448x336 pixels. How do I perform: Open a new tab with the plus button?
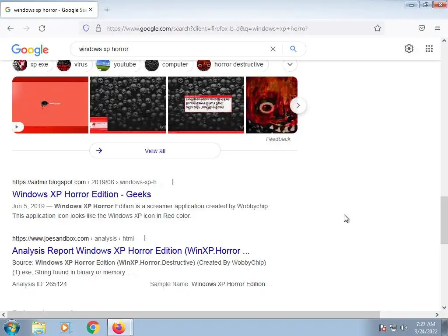[x=107, y=10]
